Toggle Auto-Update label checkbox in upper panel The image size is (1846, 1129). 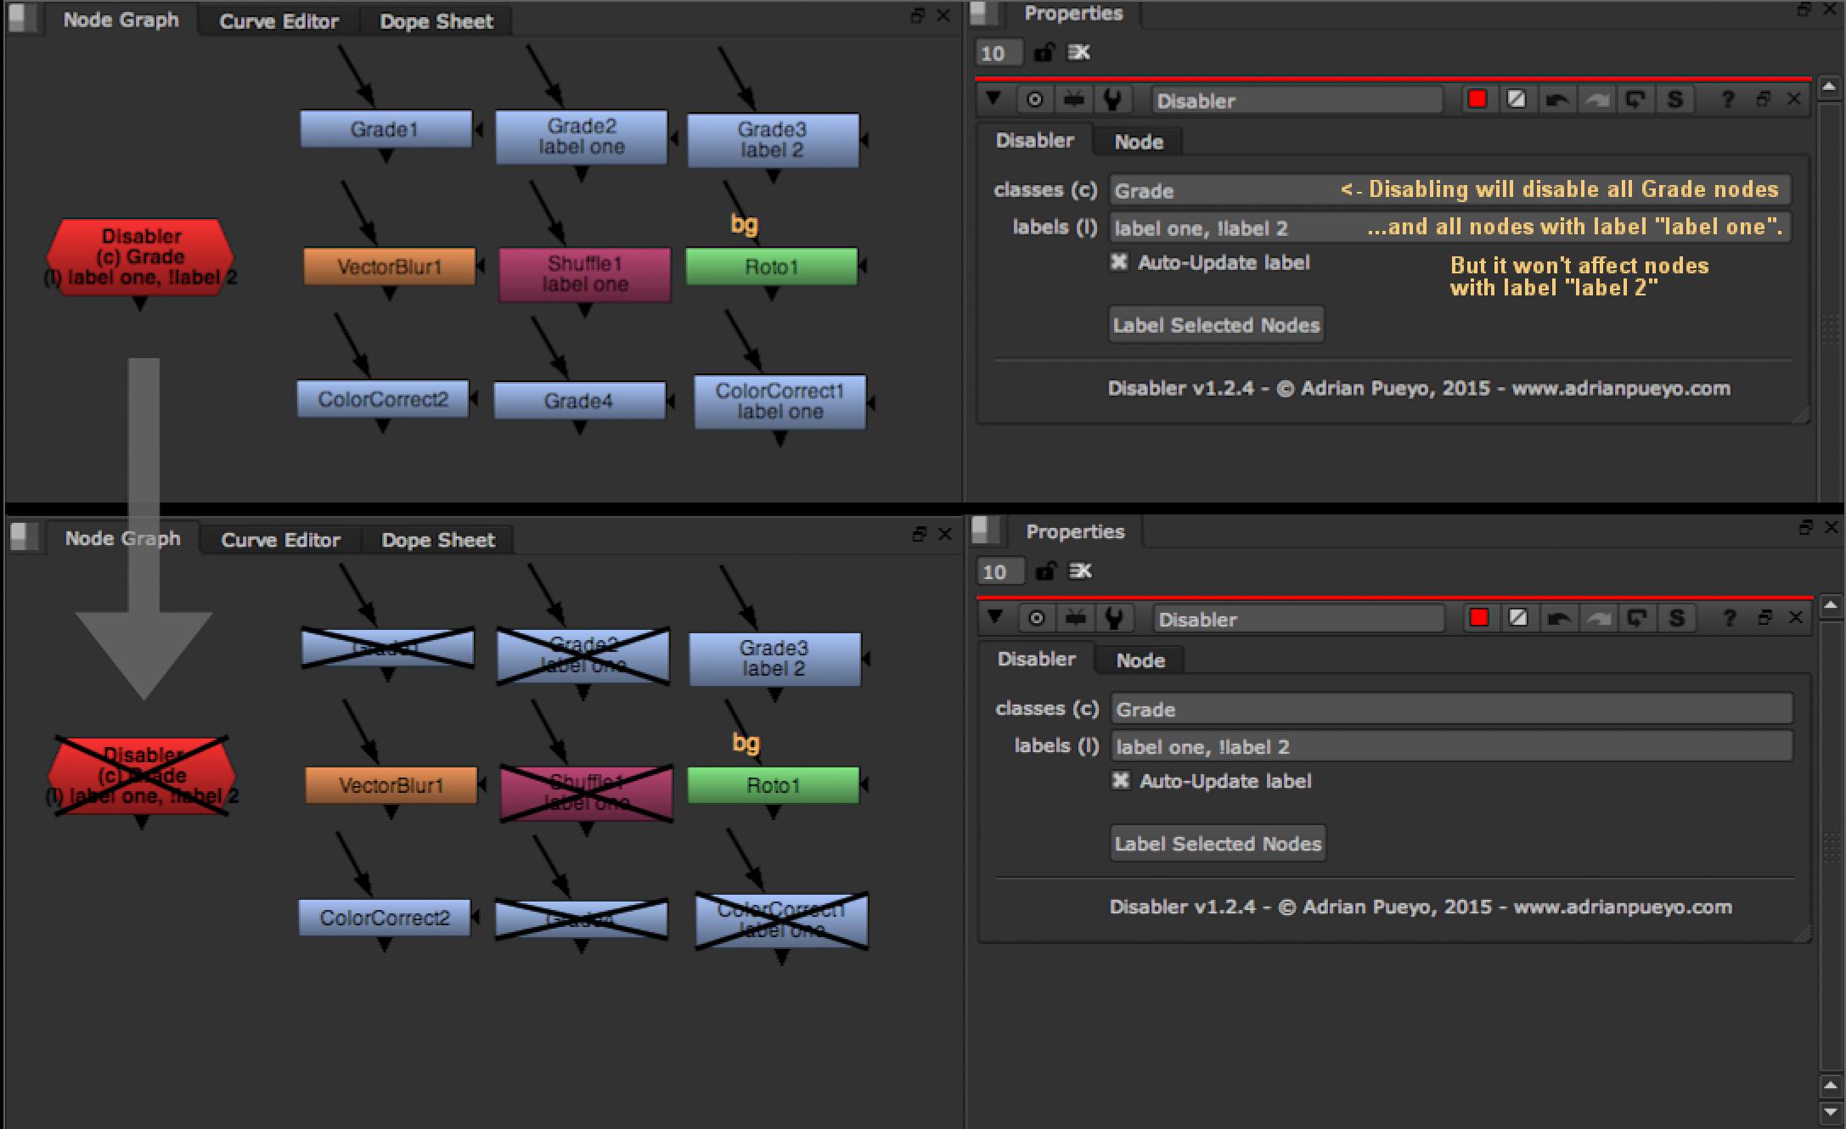point(1119,262)
